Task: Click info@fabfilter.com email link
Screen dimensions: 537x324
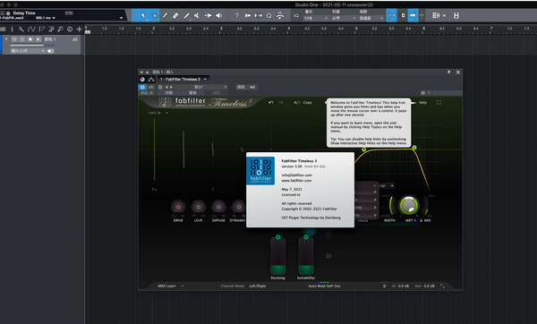Action: (x=296, y=175)
